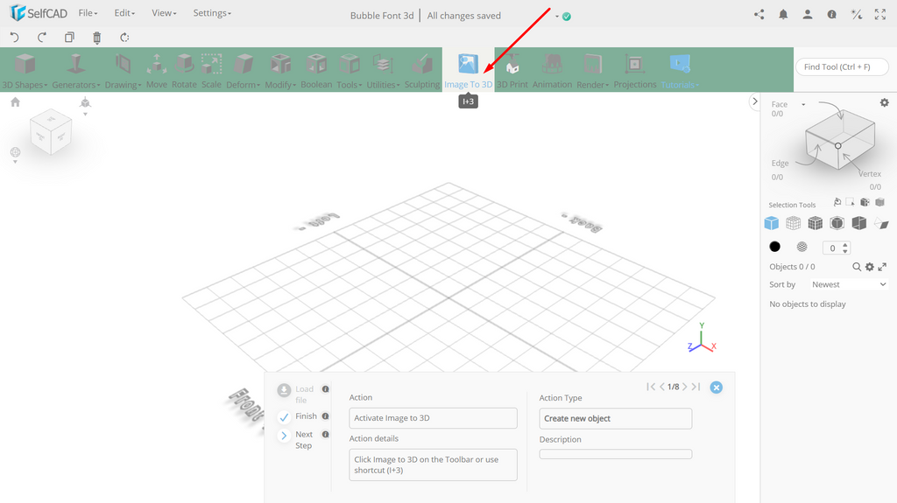The height and width of the screenshot is (503, 897).
Task: Expand objects list panel icon
Action: pos(882,267)
